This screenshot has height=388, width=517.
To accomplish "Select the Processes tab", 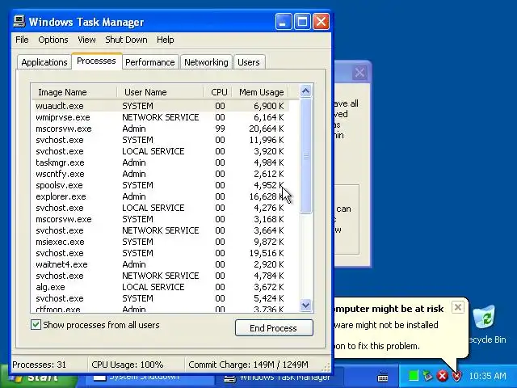I will click(x=96, y=61).
